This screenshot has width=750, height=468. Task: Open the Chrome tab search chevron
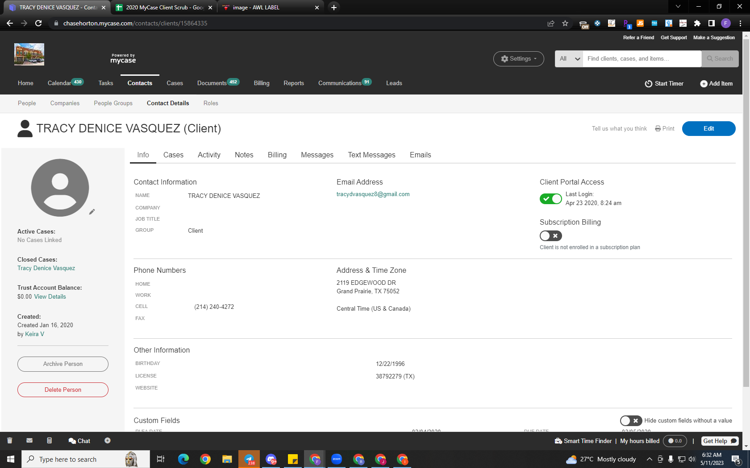pyautogui.click(x=678, y=6)
